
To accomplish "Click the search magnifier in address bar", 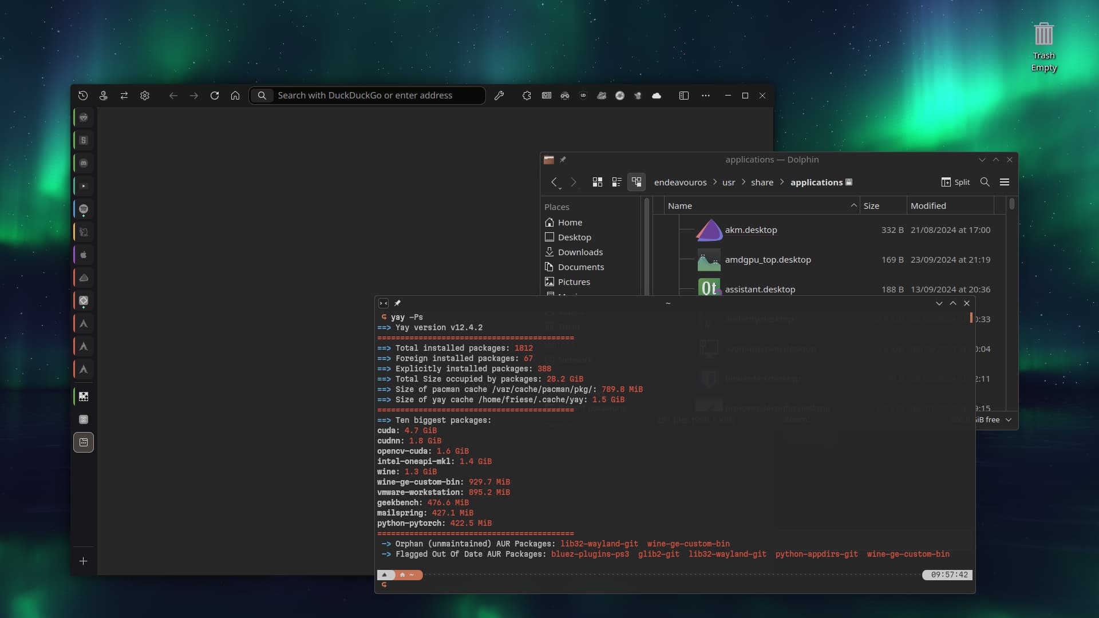I will 262,96.
